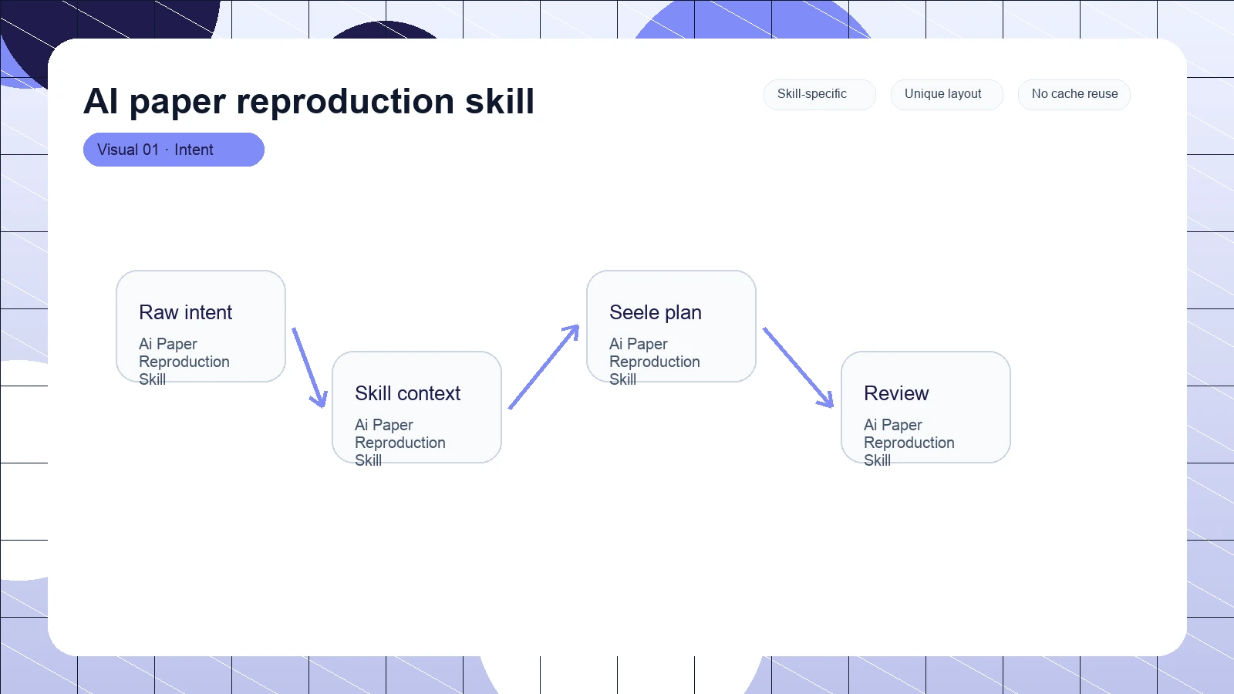Select the Review card
The width and height of the screenshot is (1234, 694).
tap(925, 407)
